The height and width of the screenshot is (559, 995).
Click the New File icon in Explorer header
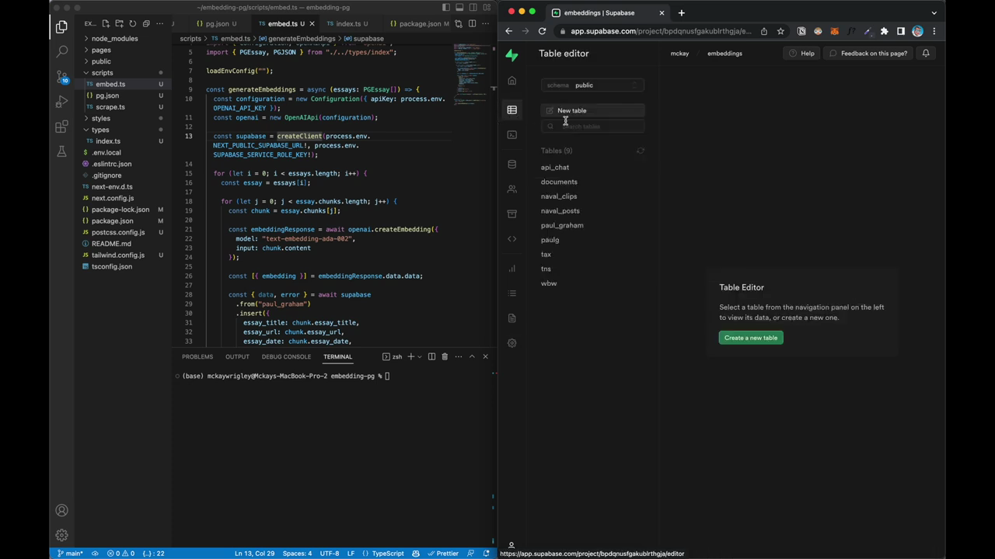coord(106,24)
